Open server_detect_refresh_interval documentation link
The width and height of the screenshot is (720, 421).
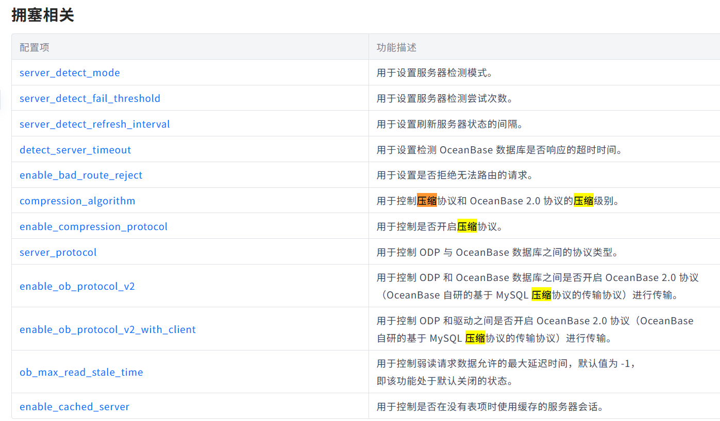[94, 124]
